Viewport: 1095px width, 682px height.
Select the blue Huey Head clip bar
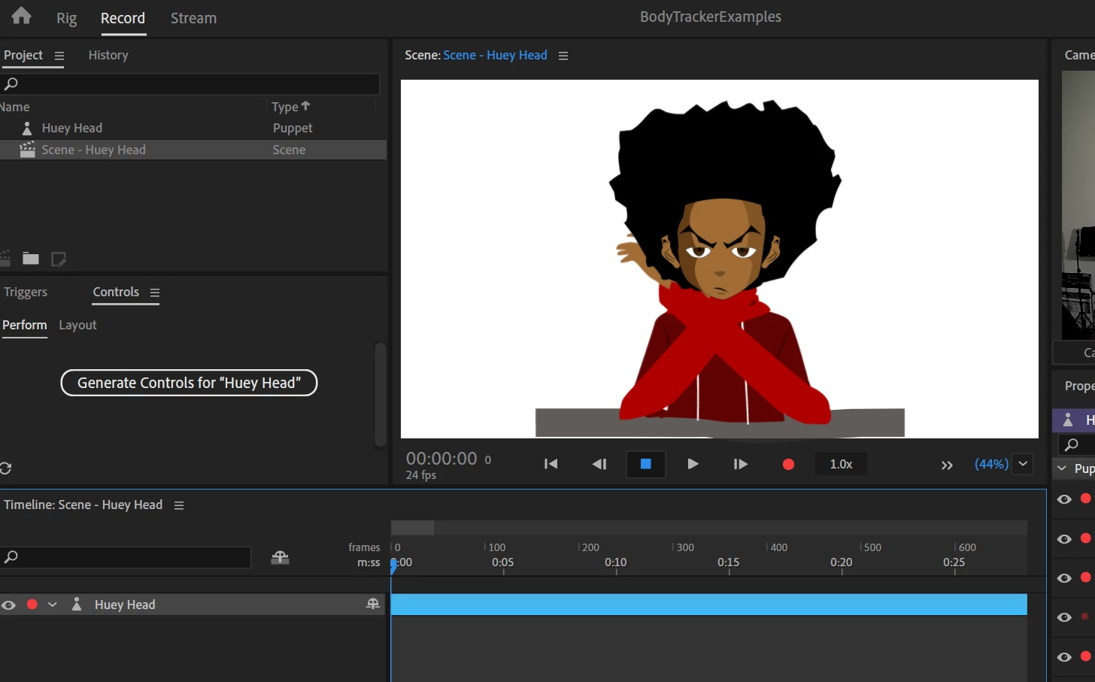(x=709, y=605)
